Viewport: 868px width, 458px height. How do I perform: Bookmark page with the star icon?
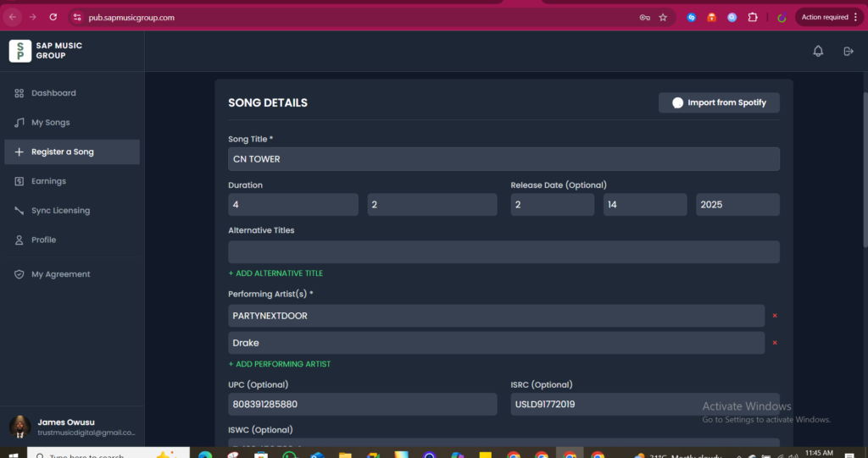click(x=663, y=17)
